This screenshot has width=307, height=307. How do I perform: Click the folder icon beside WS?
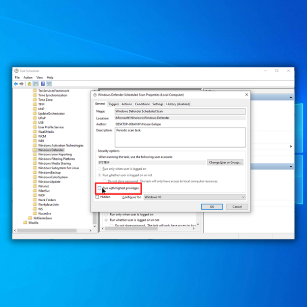pyautogui.click(x=34, y=209)
